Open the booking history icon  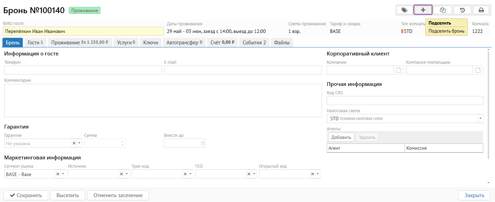pos(462,10)
